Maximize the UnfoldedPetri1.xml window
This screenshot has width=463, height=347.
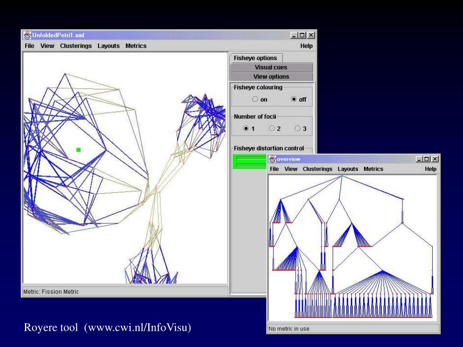302,35
